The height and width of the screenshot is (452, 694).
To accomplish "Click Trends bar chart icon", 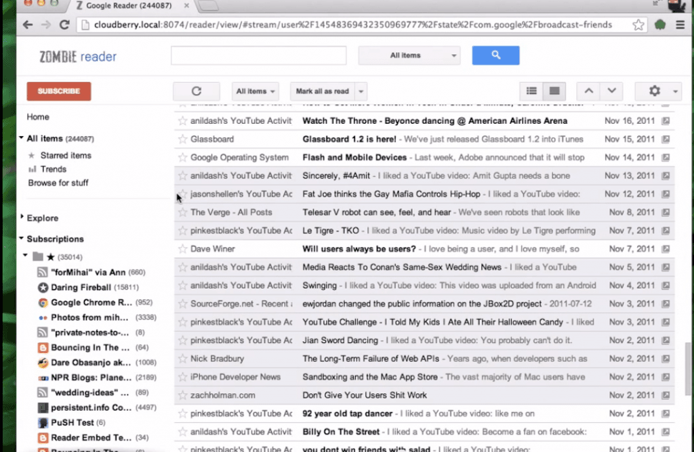I will [x=32, y=169].
